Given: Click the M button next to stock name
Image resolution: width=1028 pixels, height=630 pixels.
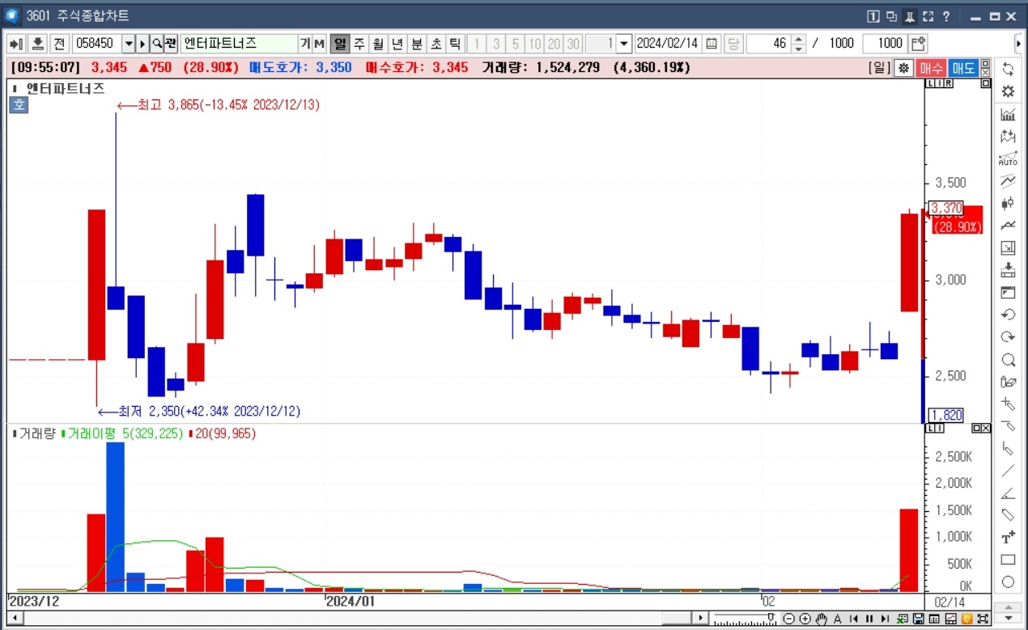Looking at the screenshot, I should [319, 43].
